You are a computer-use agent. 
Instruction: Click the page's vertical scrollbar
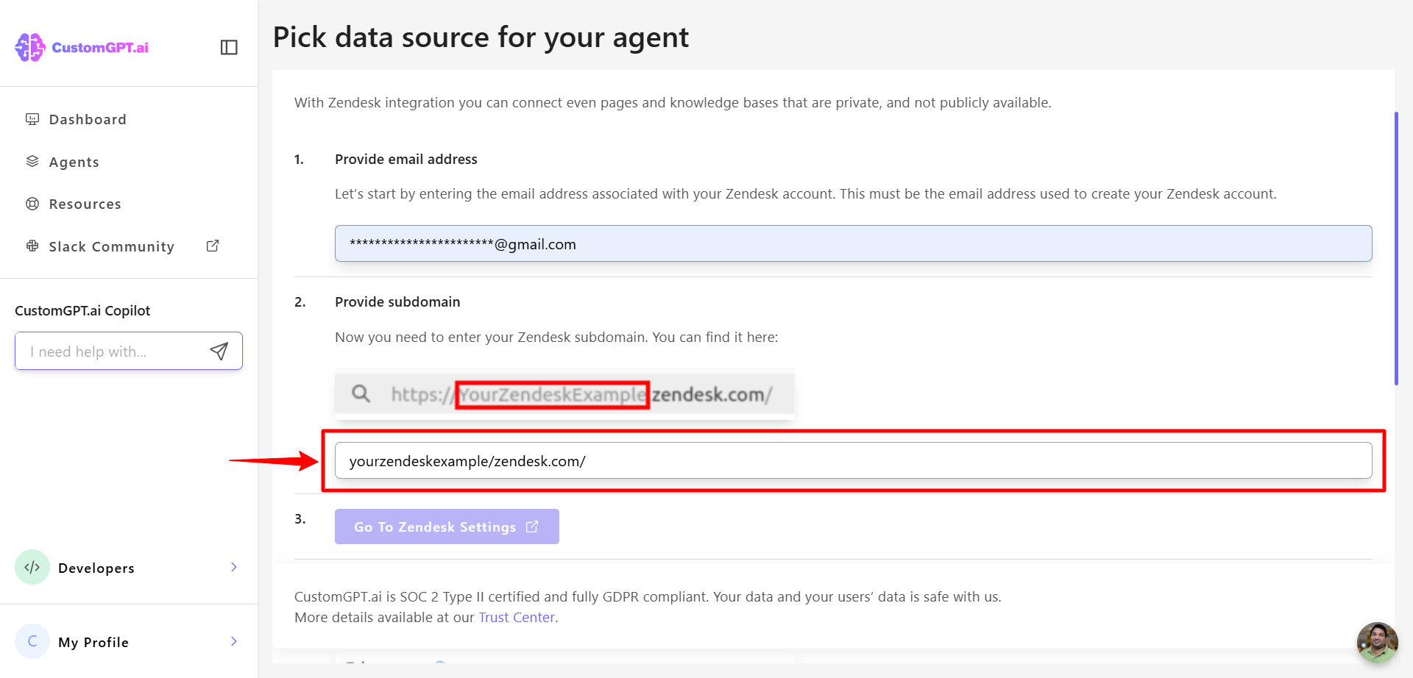(1396, 248)
